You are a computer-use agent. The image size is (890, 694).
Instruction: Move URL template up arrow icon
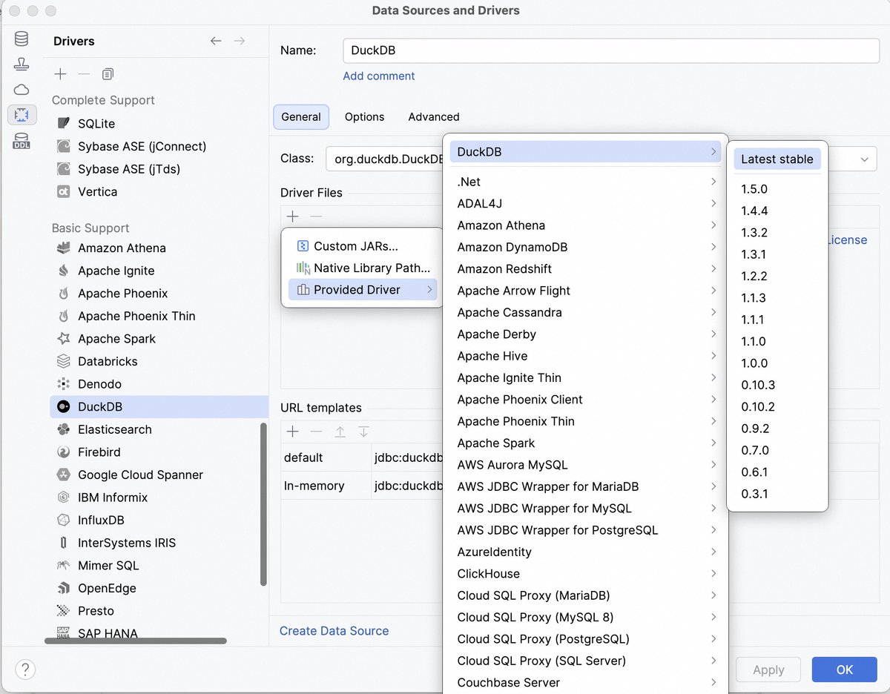(340, 432)
